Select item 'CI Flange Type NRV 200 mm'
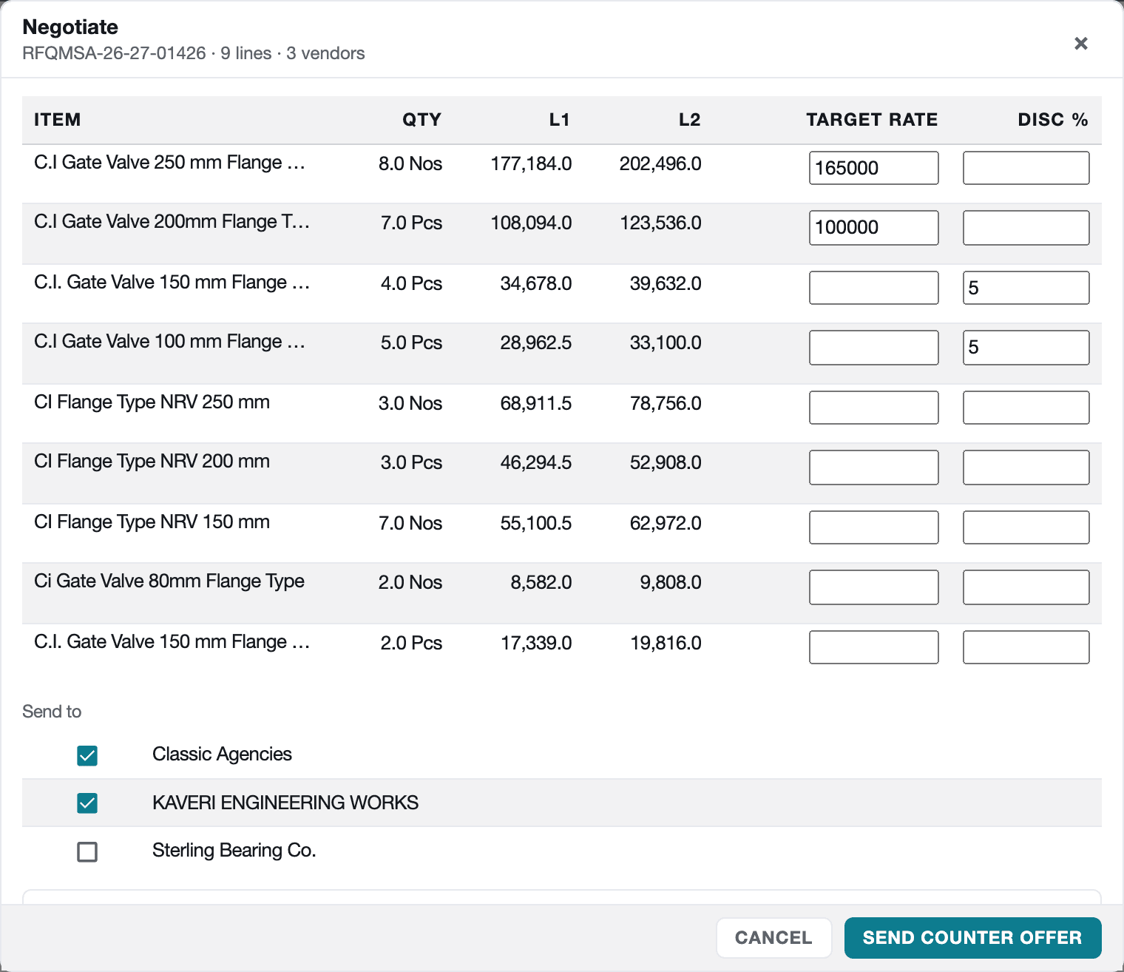Screen dimensions: 1124x972 tap(152, 462)
